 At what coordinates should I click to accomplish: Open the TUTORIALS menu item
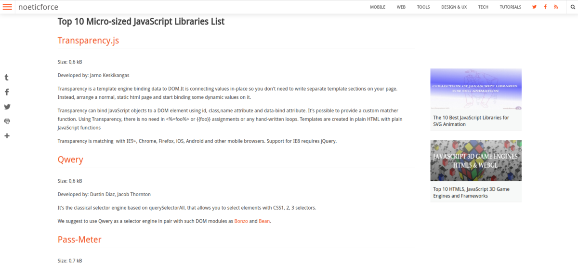click(510, 7)
